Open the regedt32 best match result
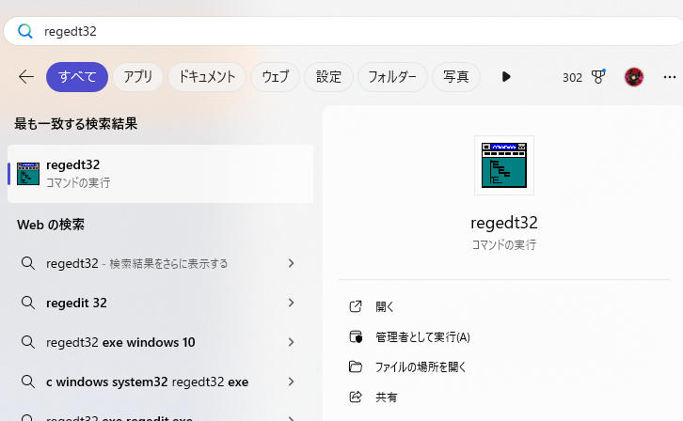 point(160,174)
